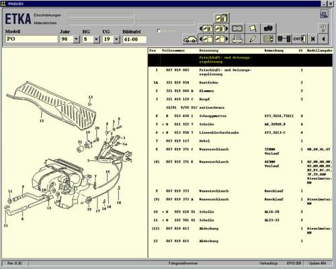Go to previous page in lower arrow row
Image resolution: width=336 pixels, height=269 pixels.
click(x=206, y=39)
